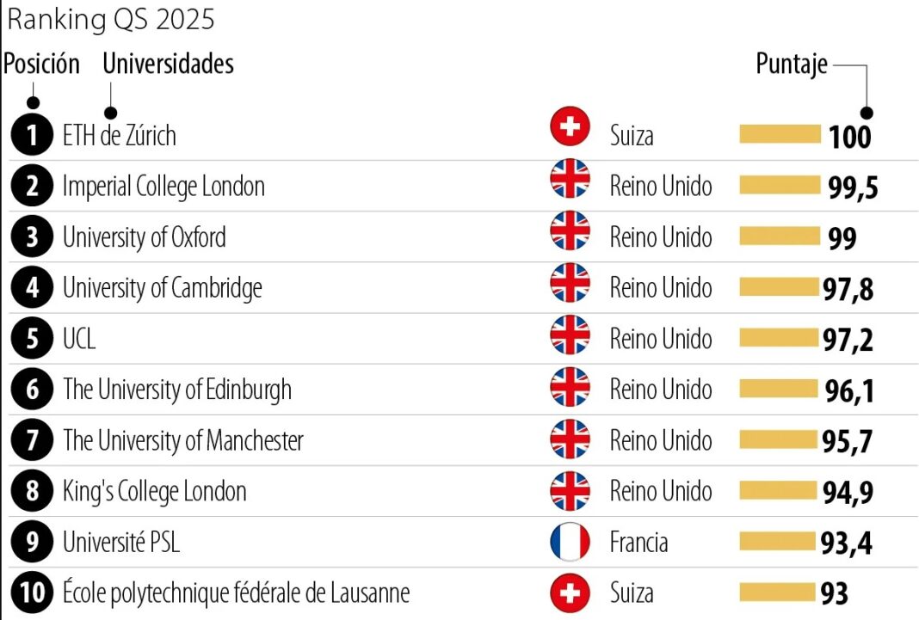Click the Posición column header
Screen dimensions: 919x620
coord(42,64)
